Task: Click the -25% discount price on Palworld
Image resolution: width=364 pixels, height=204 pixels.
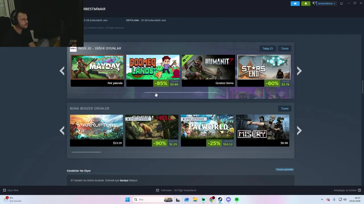Action: pyautogui.click(x=221, y=143)
